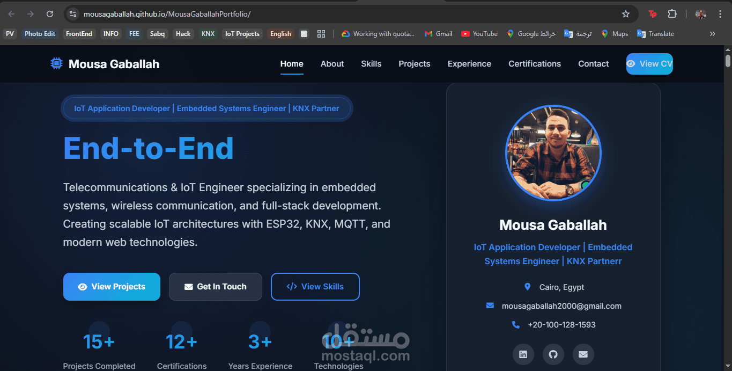Click the View Skills button
The width and height of the screenshot is (732, 371).
pos(315,287)
